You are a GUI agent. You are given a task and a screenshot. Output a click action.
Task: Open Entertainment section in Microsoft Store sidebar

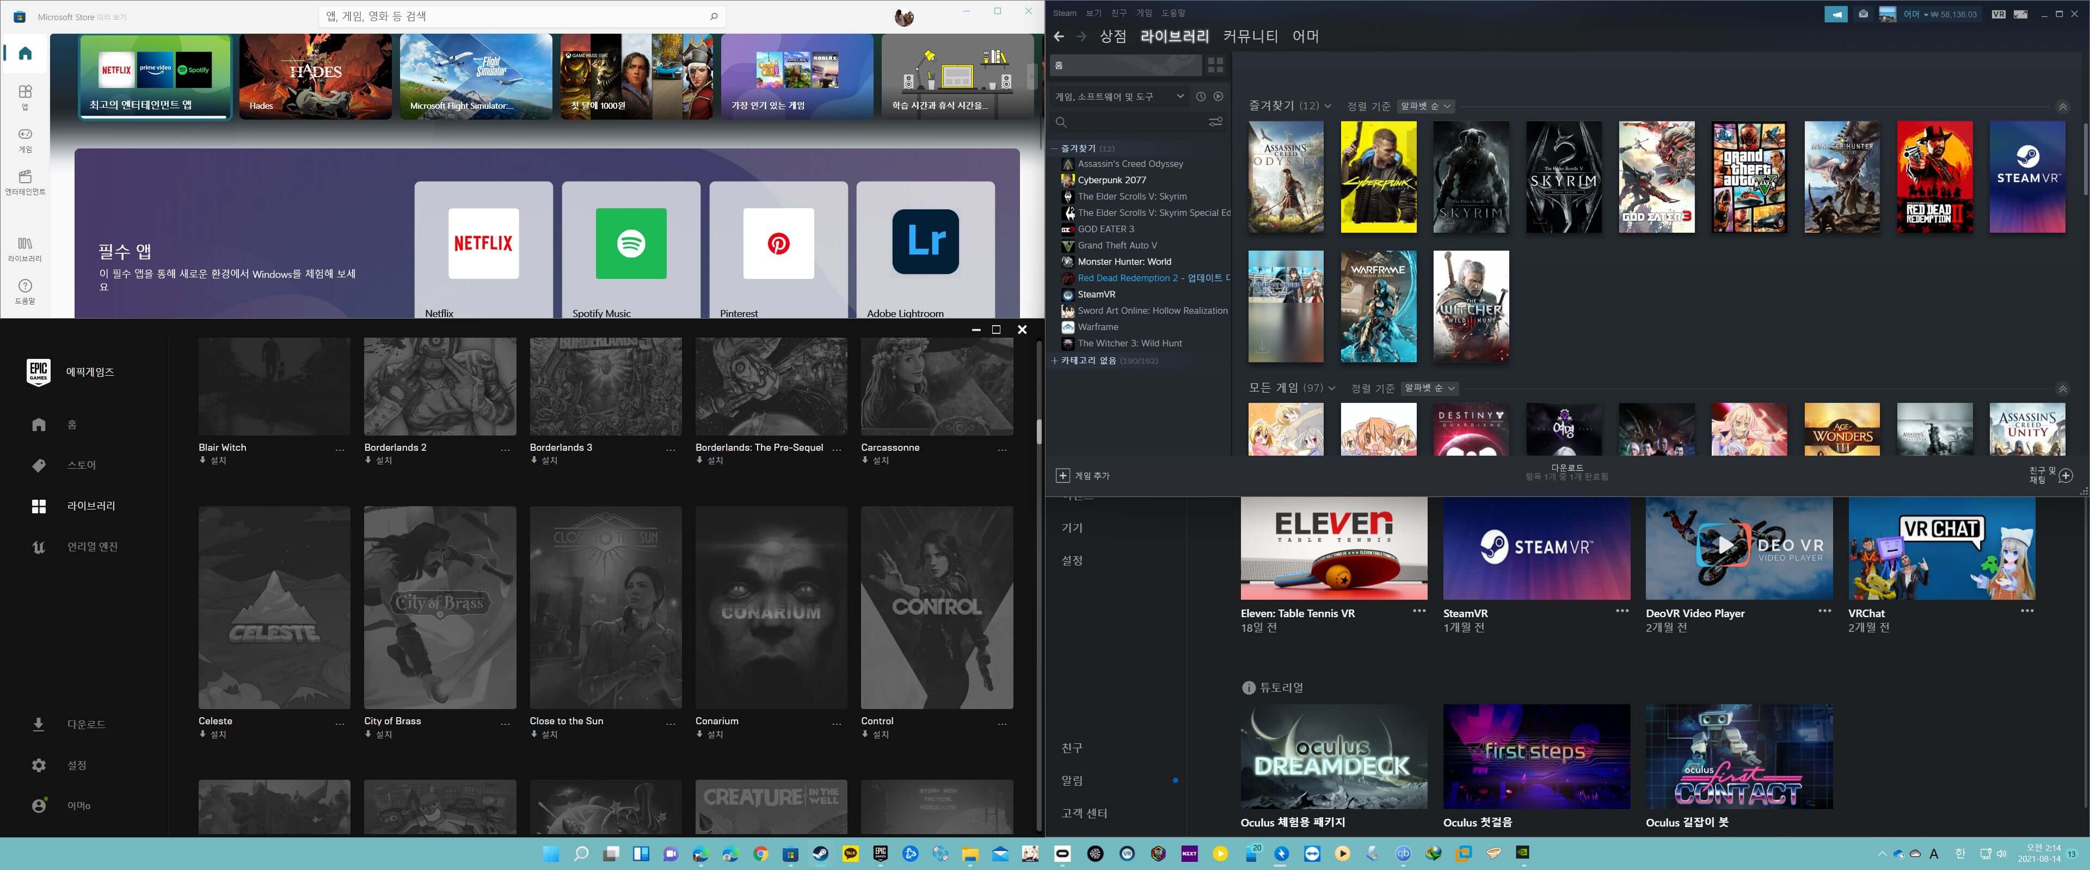(25, 182)
